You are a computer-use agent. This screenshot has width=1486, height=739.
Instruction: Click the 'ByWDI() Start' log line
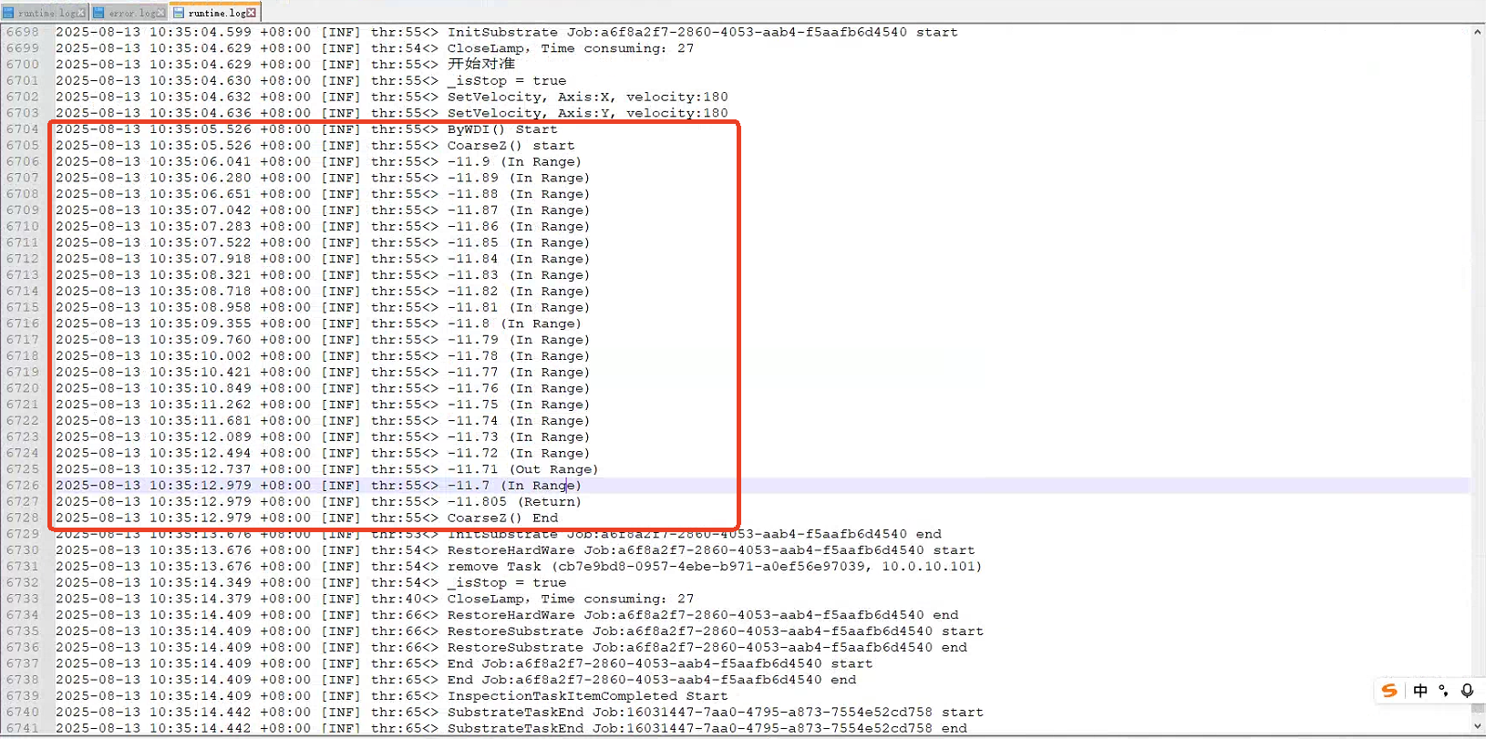(x=501, y=129)
